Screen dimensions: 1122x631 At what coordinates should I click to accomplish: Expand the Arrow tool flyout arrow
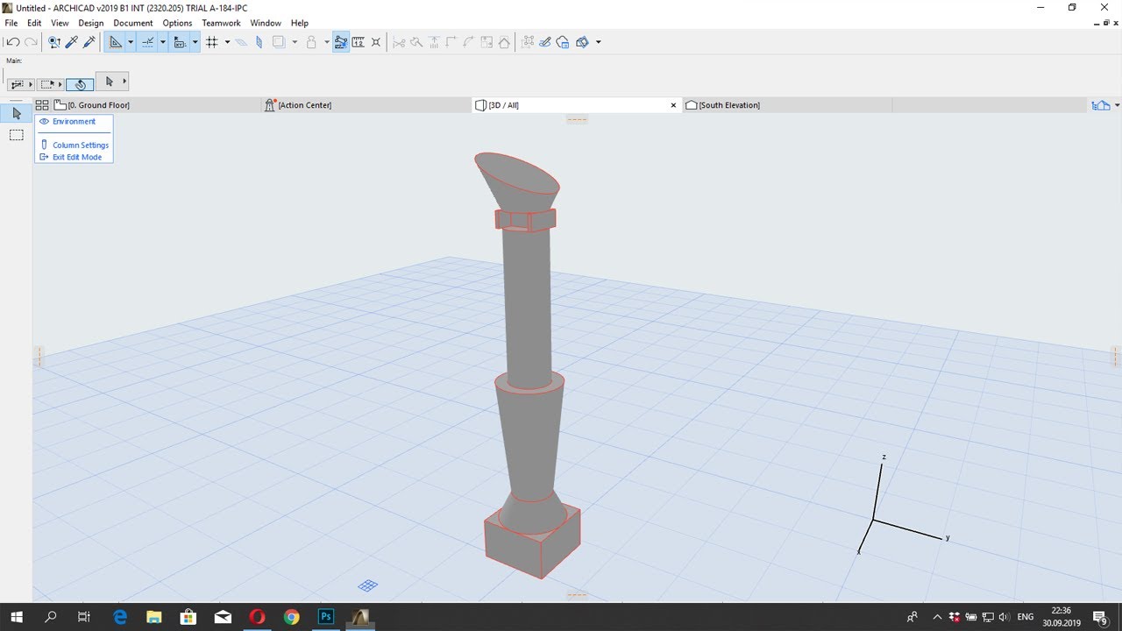124,82
